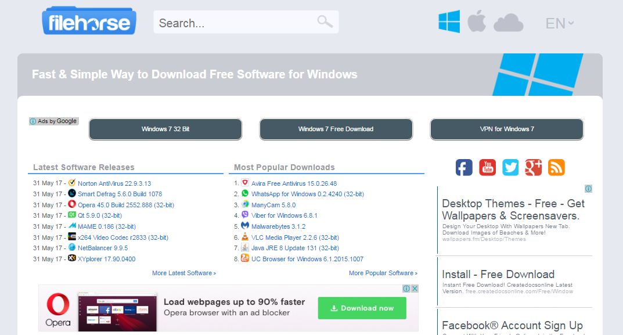The height and width of the screenshot is (335, 623).
Task: Click the Java JRE app icon
Action: (x=245, y=247)
